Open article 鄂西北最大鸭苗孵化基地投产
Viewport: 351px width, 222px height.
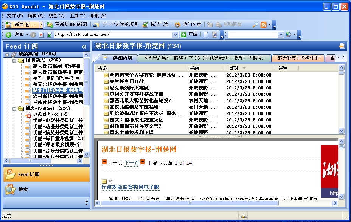[141, 101]
